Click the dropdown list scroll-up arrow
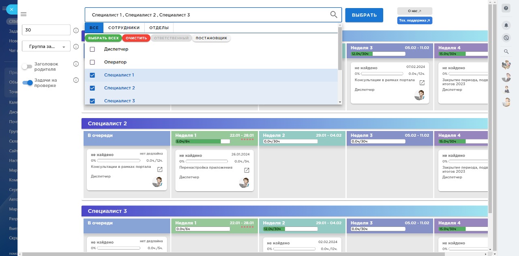This screenshot has height=256, width=519. 340,25
